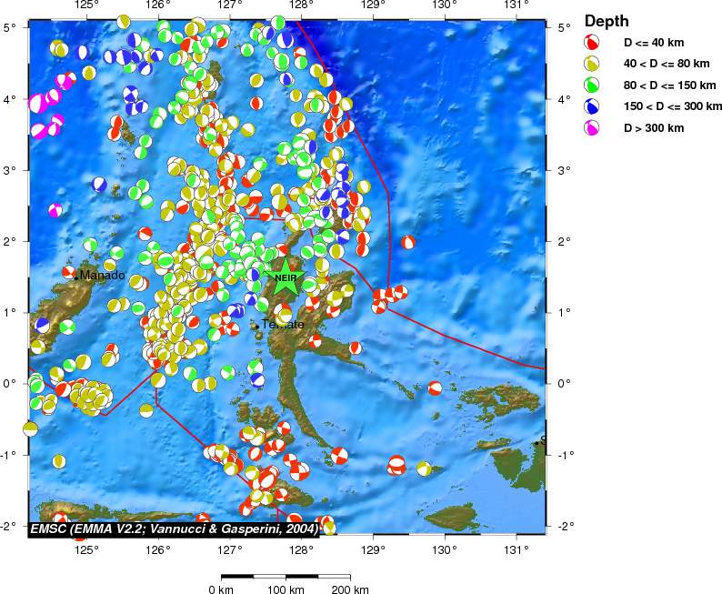The width and height of the screenshot is (722, 594).
Task: Click the 100 km mark on scale bar
Action: [x=286, y=577]
